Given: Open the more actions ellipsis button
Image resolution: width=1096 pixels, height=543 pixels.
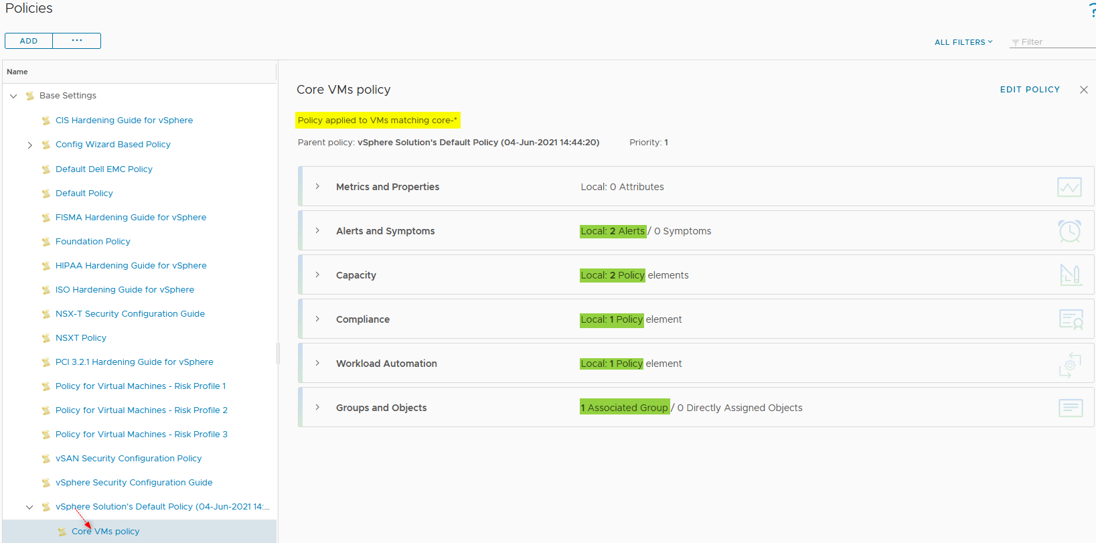Looking at the screenshot, I should pyautogui.click(x=77, y=41).
